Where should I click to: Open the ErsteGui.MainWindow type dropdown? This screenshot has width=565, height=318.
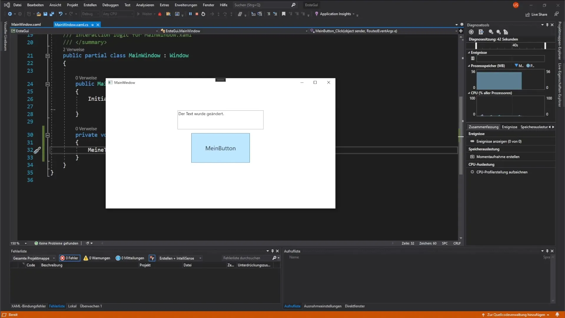[x=306, y=31]
